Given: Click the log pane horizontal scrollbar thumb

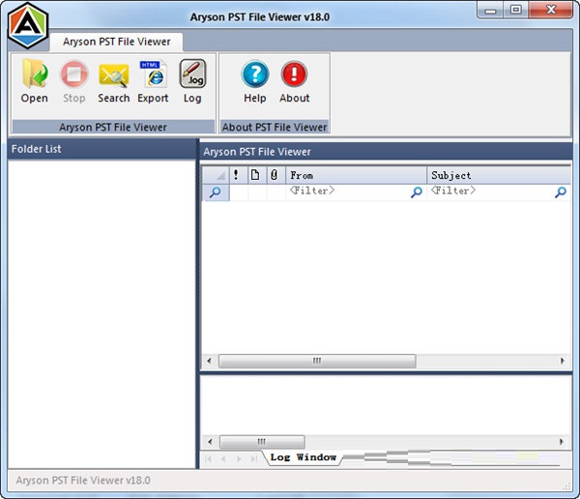Looking at the screenshot, I should (x=262, y=442).
